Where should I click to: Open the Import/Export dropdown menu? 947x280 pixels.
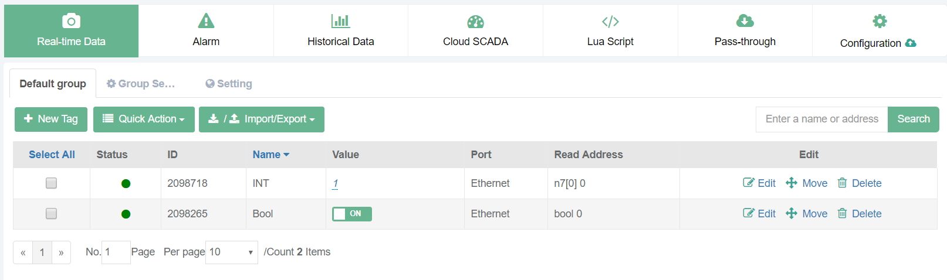pos(262,119)
